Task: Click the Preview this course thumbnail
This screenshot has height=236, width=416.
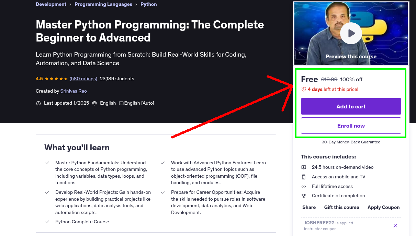Action: click(x=351, y=34)
